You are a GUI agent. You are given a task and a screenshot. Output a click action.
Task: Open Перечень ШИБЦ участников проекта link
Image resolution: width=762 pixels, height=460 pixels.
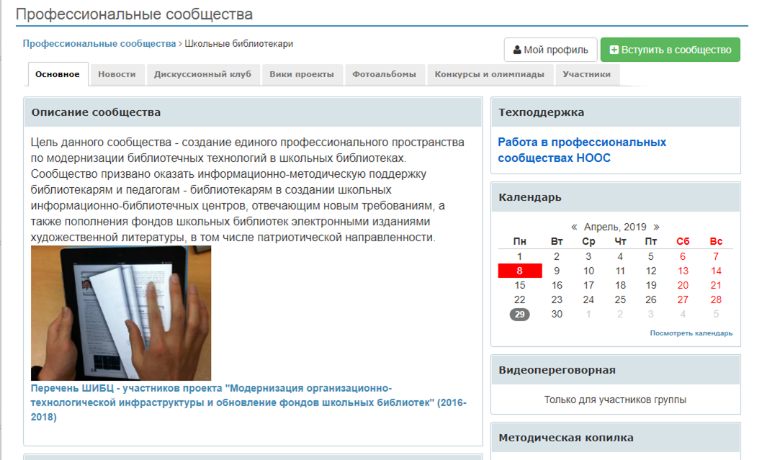[248, 402]
